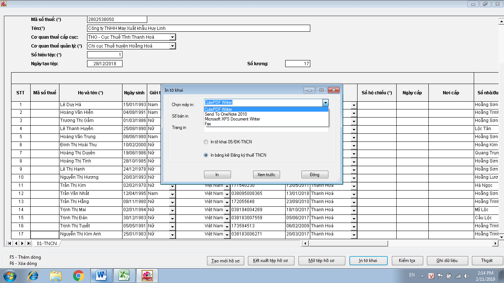Click the Windows Start button
Viewport: 504px width, 283px height.
coord(9,275)
